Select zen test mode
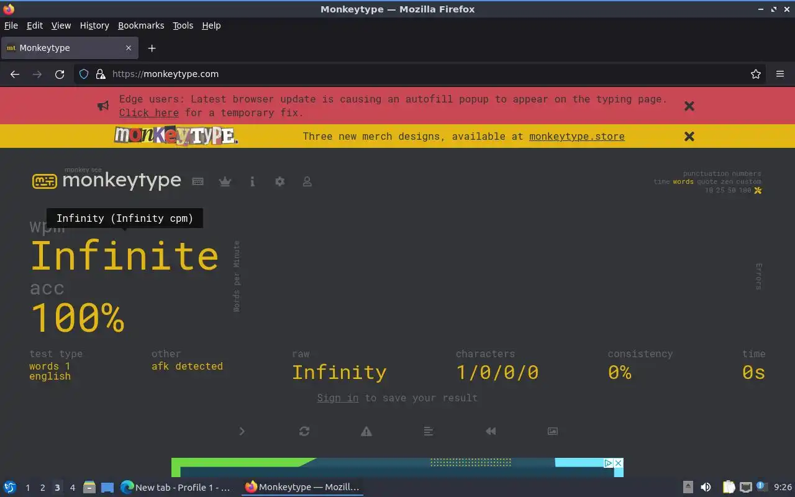 pyautogui.click(x=727, y=182)
